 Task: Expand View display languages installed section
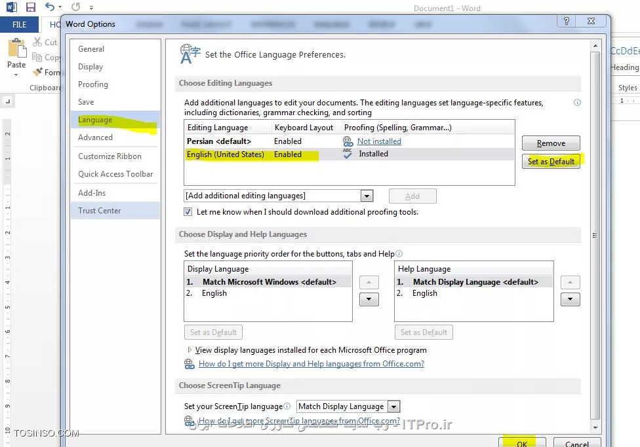tap(190, 350)
